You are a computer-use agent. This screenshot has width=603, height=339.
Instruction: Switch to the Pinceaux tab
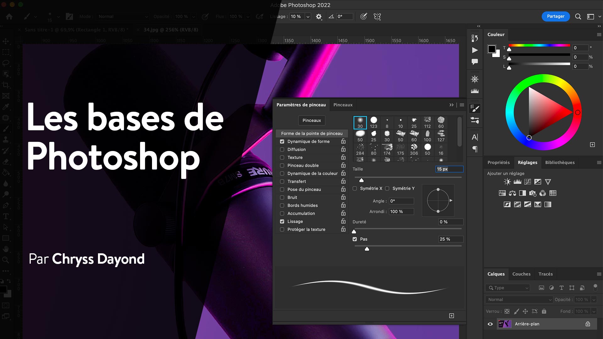click(343, 105)
